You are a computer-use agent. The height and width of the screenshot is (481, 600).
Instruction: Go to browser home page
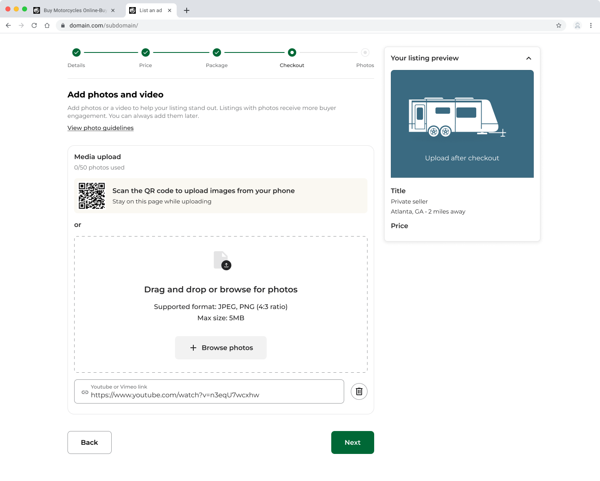coord(47,25)
